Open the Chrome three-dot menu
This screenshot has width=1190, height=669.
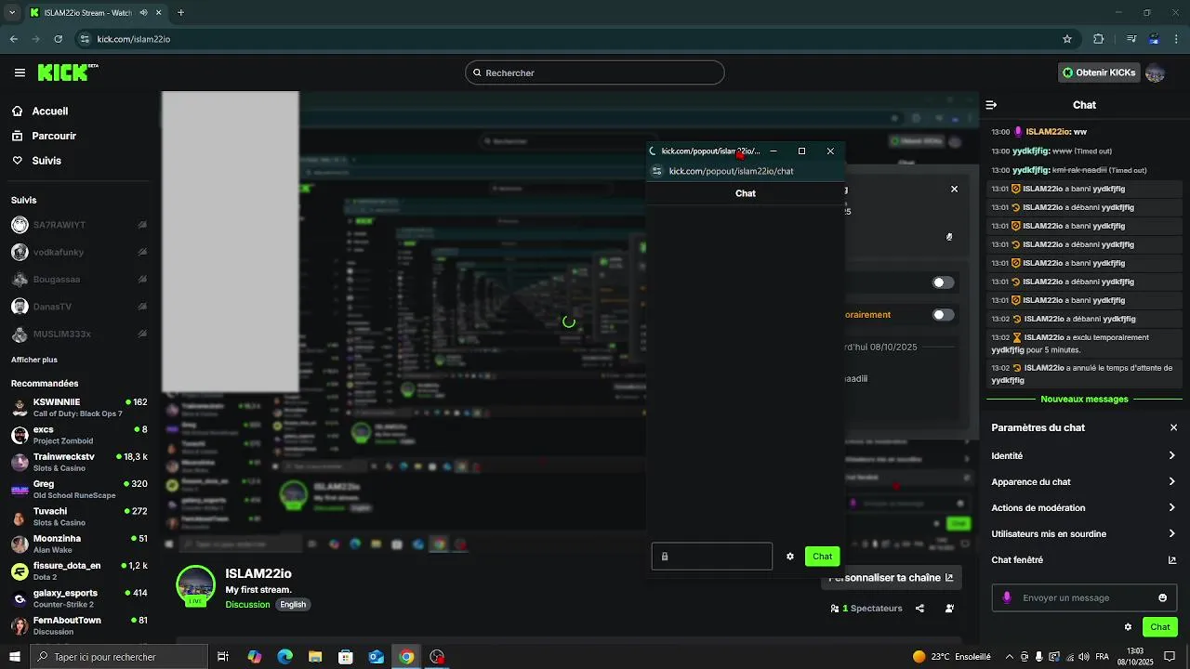1177,39
